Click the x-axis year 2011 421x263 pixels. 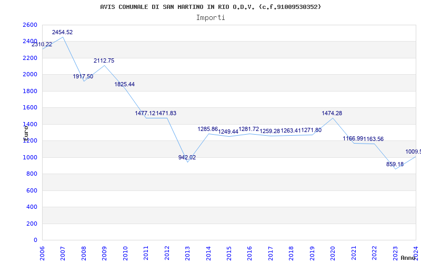coord(146,253)
